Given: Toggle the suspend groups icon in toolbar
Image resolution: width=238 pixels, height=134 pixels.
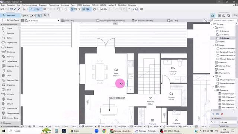Looking at the screenshot, I should pos(83,9).
